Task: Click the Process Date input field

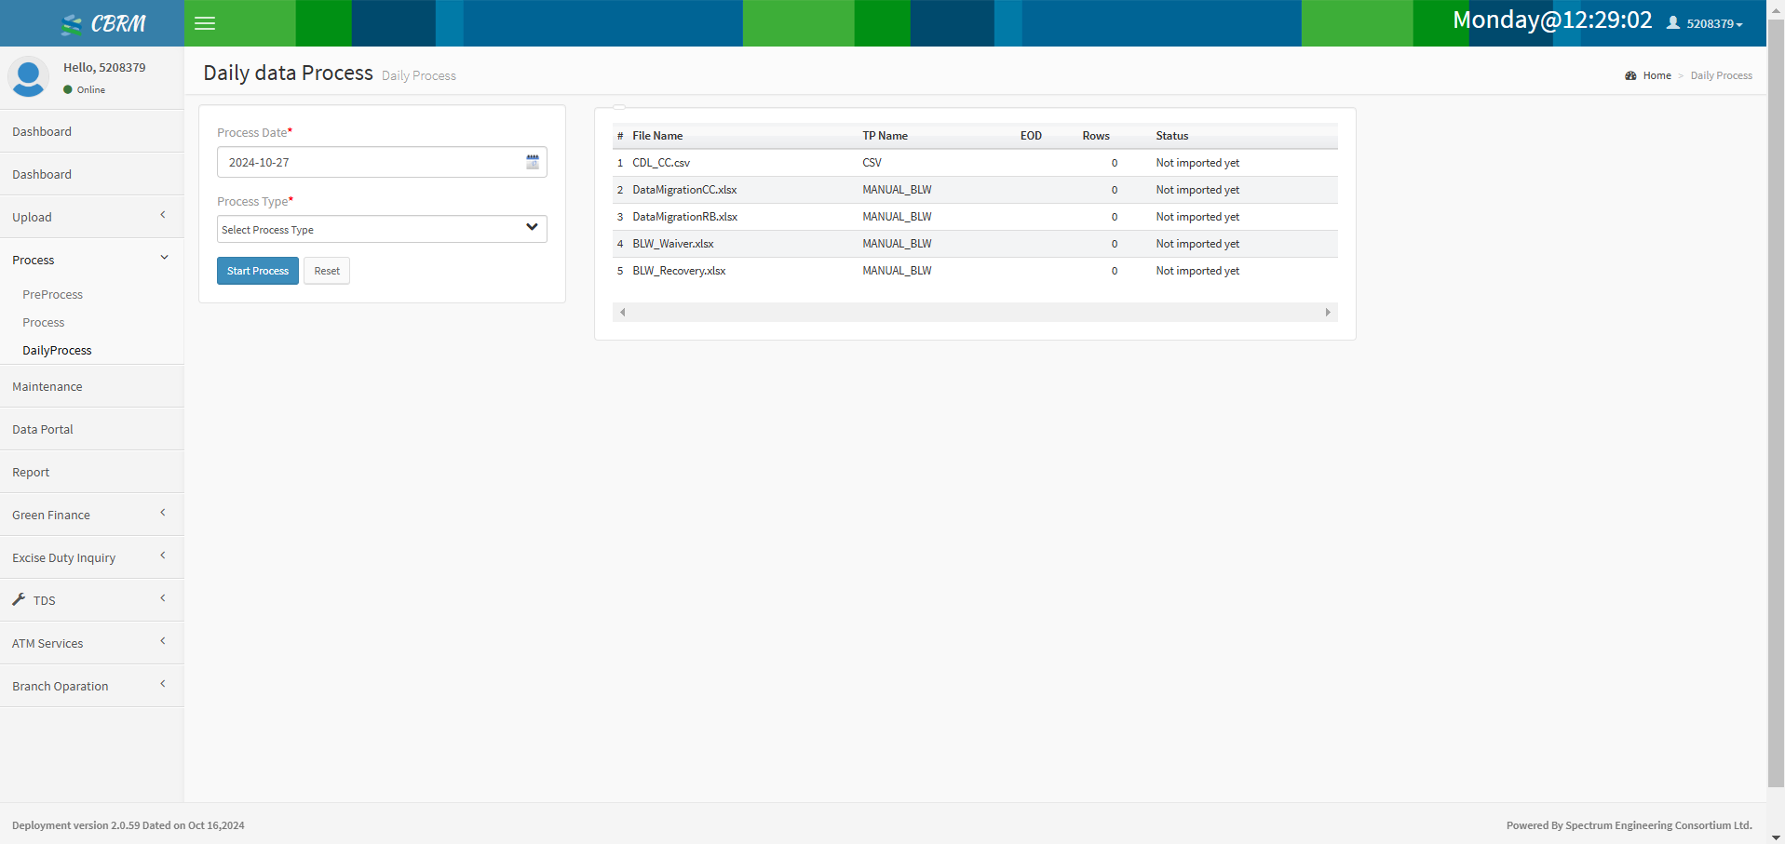Action: [x=382, y=162]
